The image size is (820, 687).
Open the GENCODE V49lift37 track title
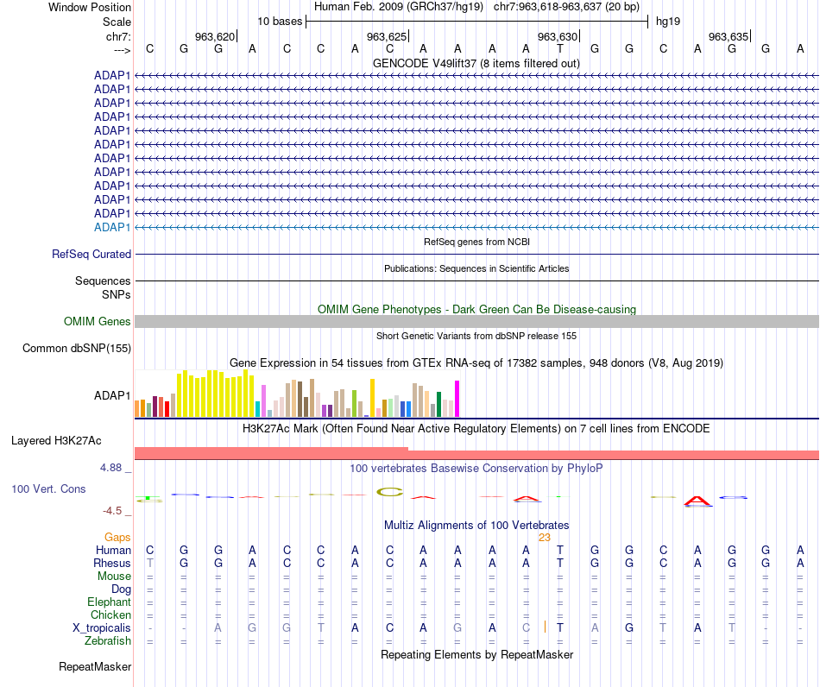pyautogui.click(x=476, y=63)
